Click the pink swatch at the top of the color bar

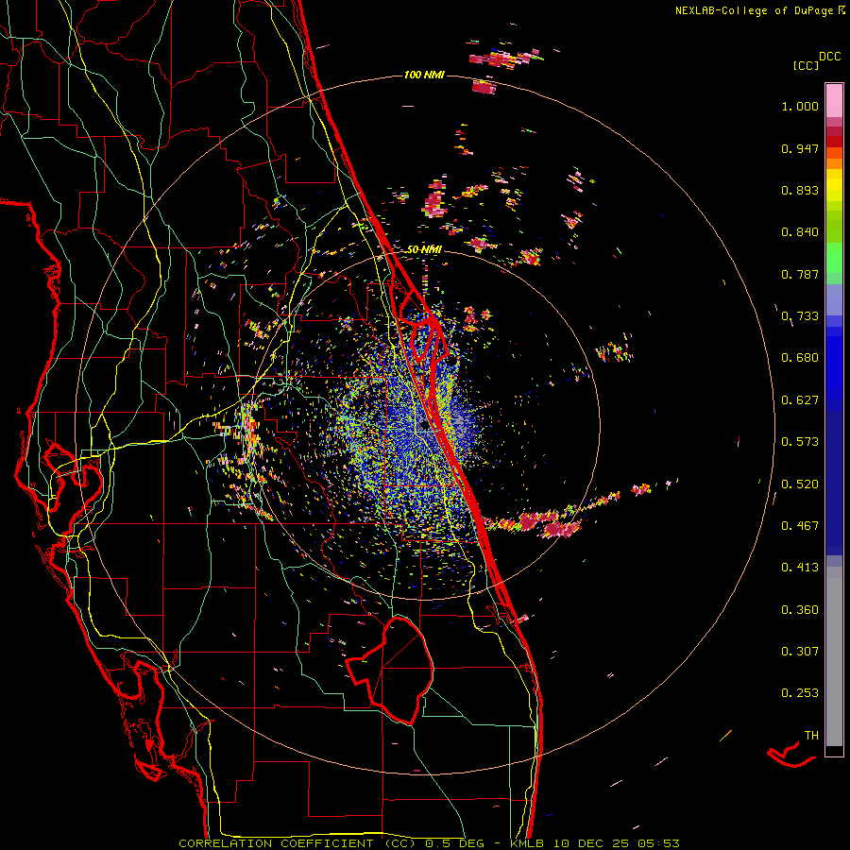pyautogui.click(x=834, y=101)
